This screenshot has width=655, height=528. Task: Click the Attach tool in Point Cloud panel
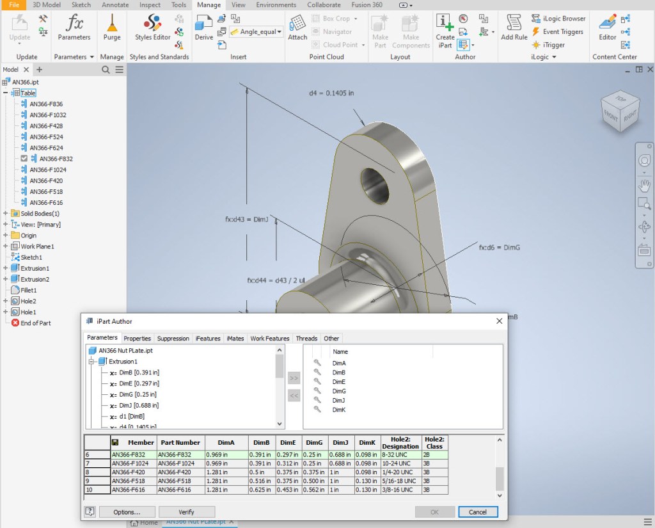[x=297, y=29]
